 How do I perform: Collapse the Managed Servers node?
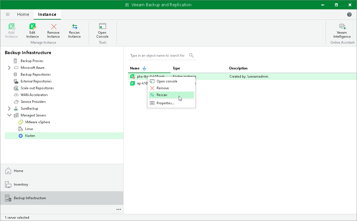[x=9, y=115]
